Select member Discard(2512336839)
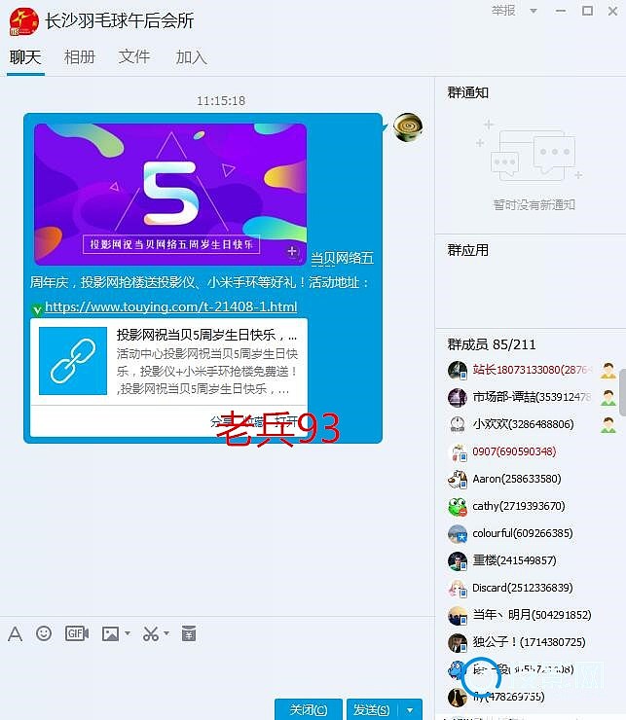Screen dimensions: 626x720 click(x=531, y=588)
